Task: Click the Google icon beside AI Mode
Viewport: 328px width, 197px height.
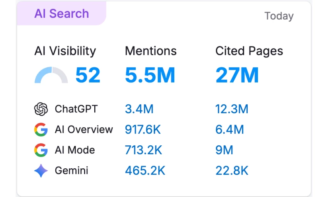Action: coord(41,150)
